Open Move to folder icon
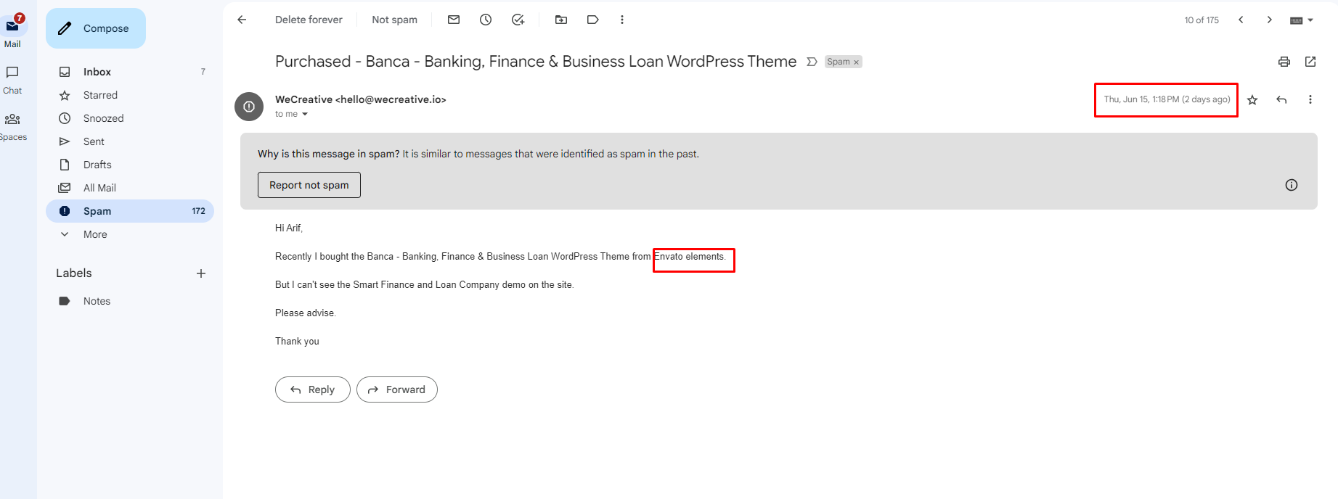 [x=561, y=20]
